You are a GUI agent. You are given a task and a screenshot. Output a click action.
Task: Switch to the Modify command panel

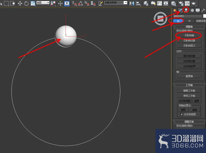[180, 10]
